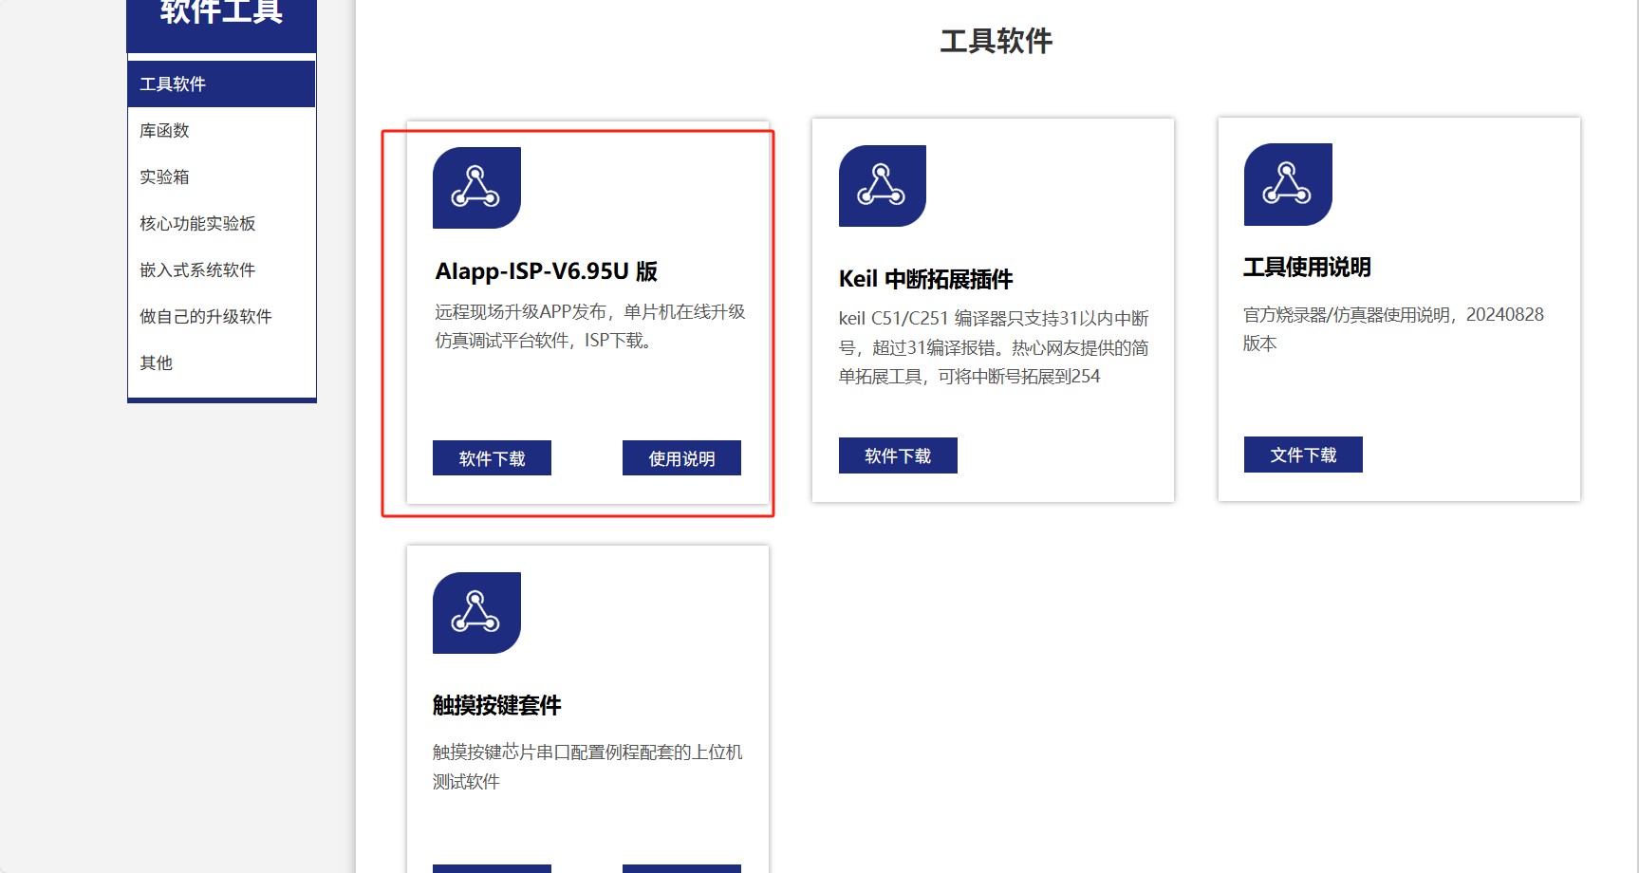Click the 工具软件 page heading
This screenshot has height=873, width=1639.
(996, 41)
